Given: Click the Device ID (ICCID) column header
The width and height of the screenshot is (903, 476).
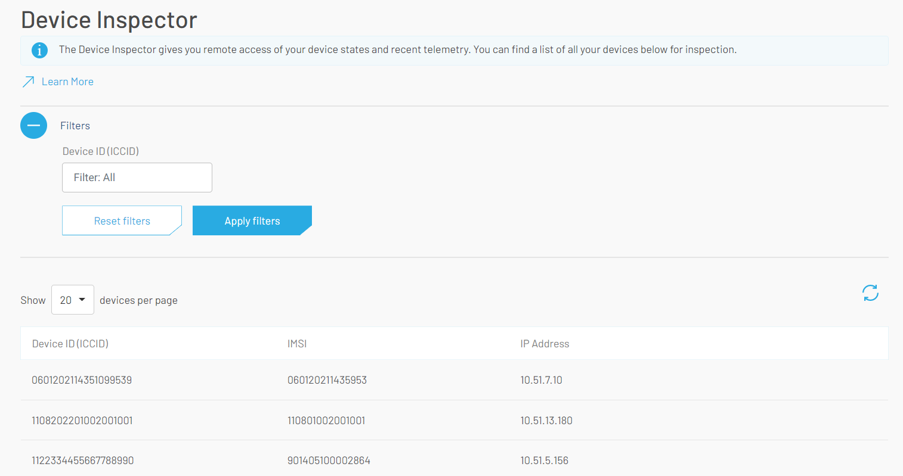Looking at the screenshot, I should click(70, 343).
